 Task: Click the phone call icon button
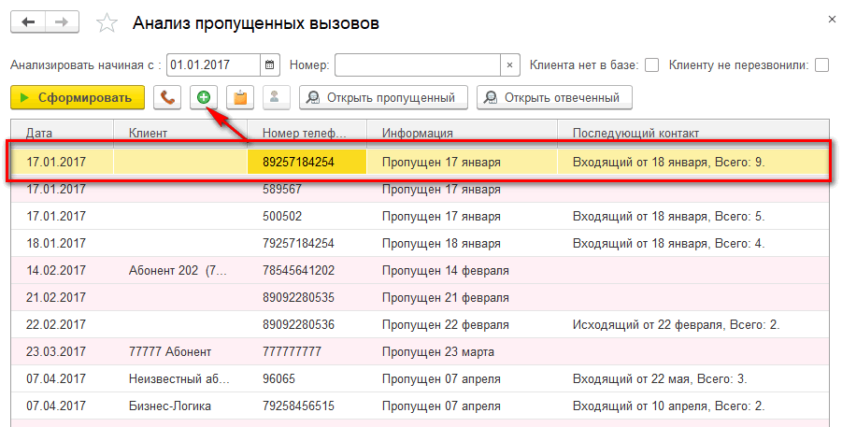[167, 97]
